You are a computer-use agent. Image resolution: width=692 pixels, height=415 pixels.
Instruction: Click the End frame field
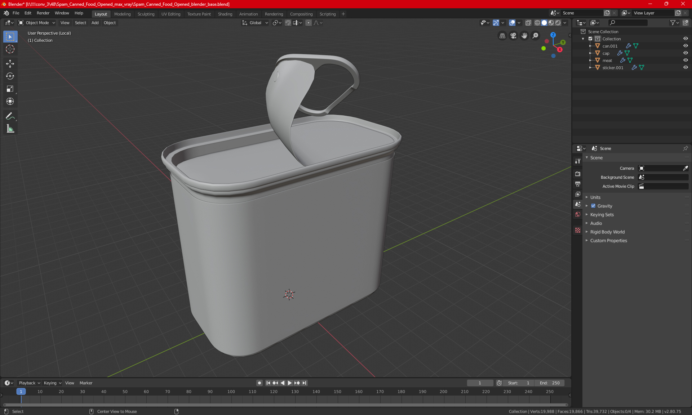click(550, 383)
